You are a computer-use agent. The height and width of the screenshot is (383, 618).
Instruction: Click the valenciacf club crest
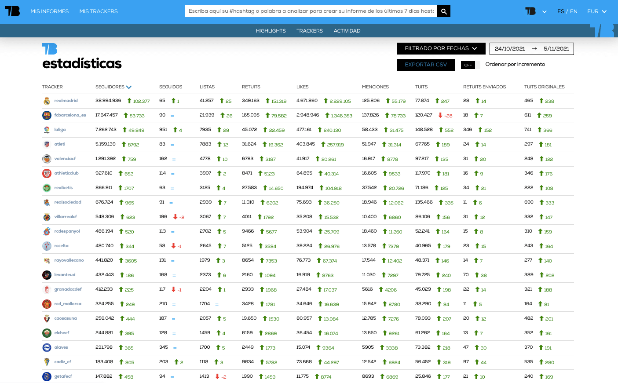(x=47, y=159)
